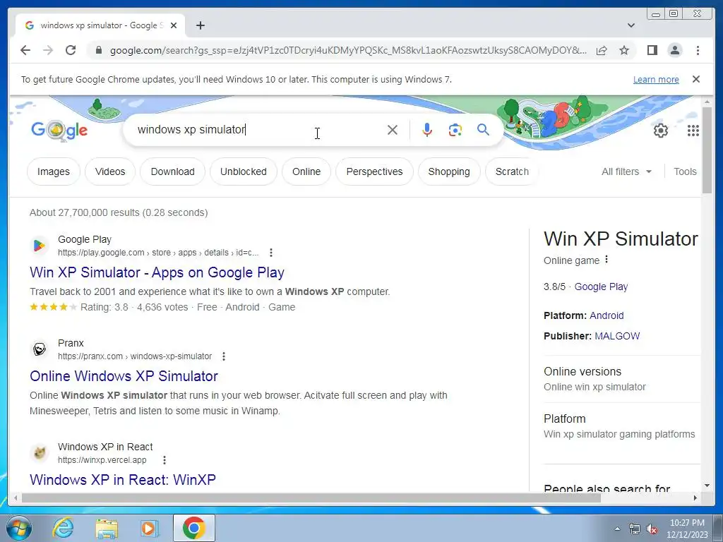This screenshot has height=542, width=723.
Task: Click the horizontal scrollbar right arrow
Action: 695,498
